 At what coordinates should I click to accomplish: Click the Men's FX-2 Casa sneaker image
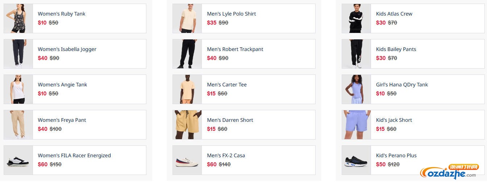[x=187, y=160]
